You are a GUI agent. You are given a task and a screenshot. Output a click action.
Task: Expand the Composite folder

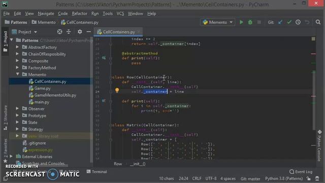coord(17,61)
